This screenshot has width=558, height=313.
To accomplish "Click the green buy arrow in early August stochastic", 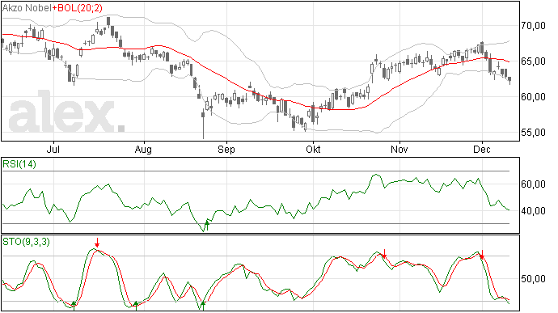I will [x=136, y=306].
